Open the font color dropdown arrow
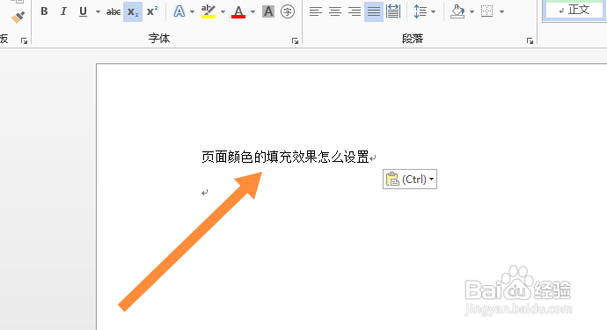This screenshot has height=330, width=607. pyautogui.click(x=252, y=11)
